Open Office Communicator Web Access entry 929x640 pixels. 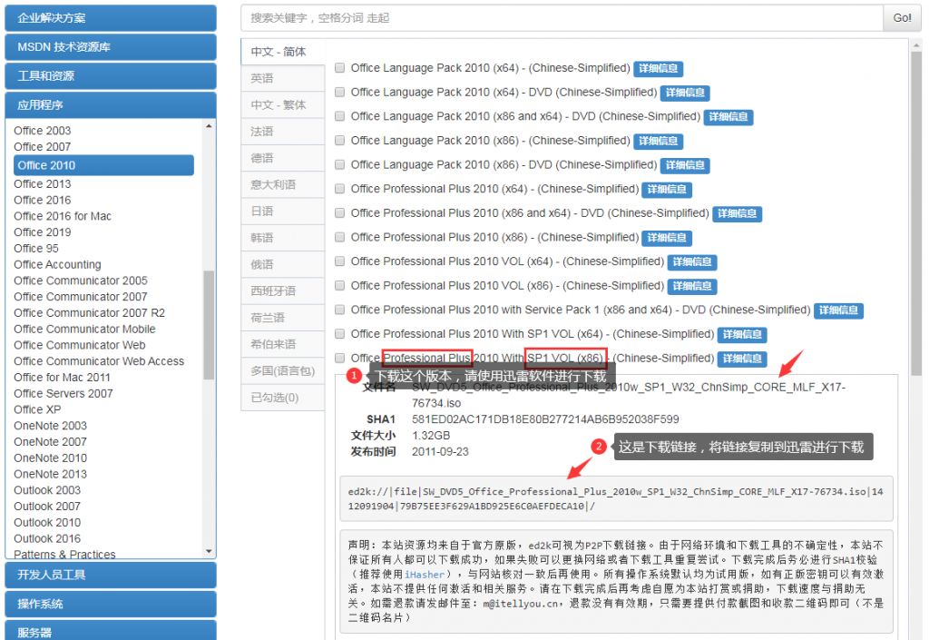click(99, 361)
